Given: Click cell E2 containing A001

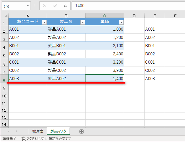Looking at the screenshot, I should 155,29.
